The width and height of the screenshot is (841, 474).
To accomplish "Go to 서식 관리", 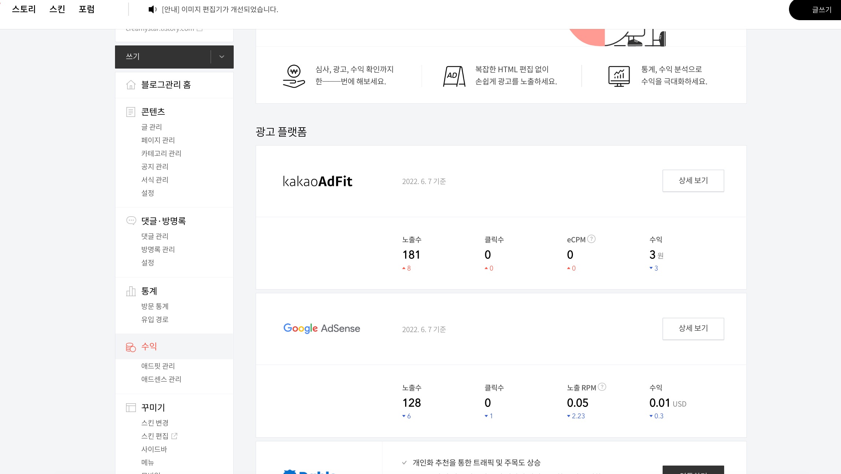I will 155,180.
